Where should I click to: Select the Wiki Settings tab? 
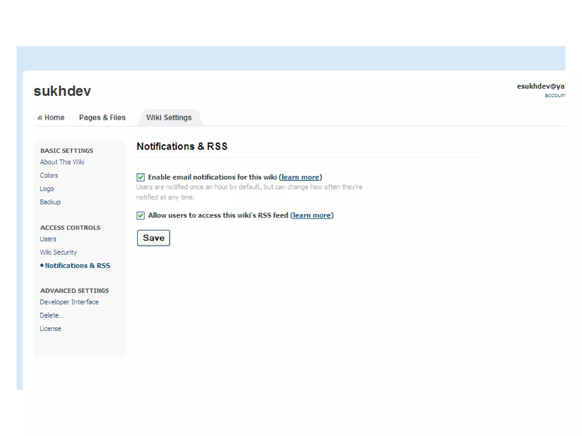169,118
